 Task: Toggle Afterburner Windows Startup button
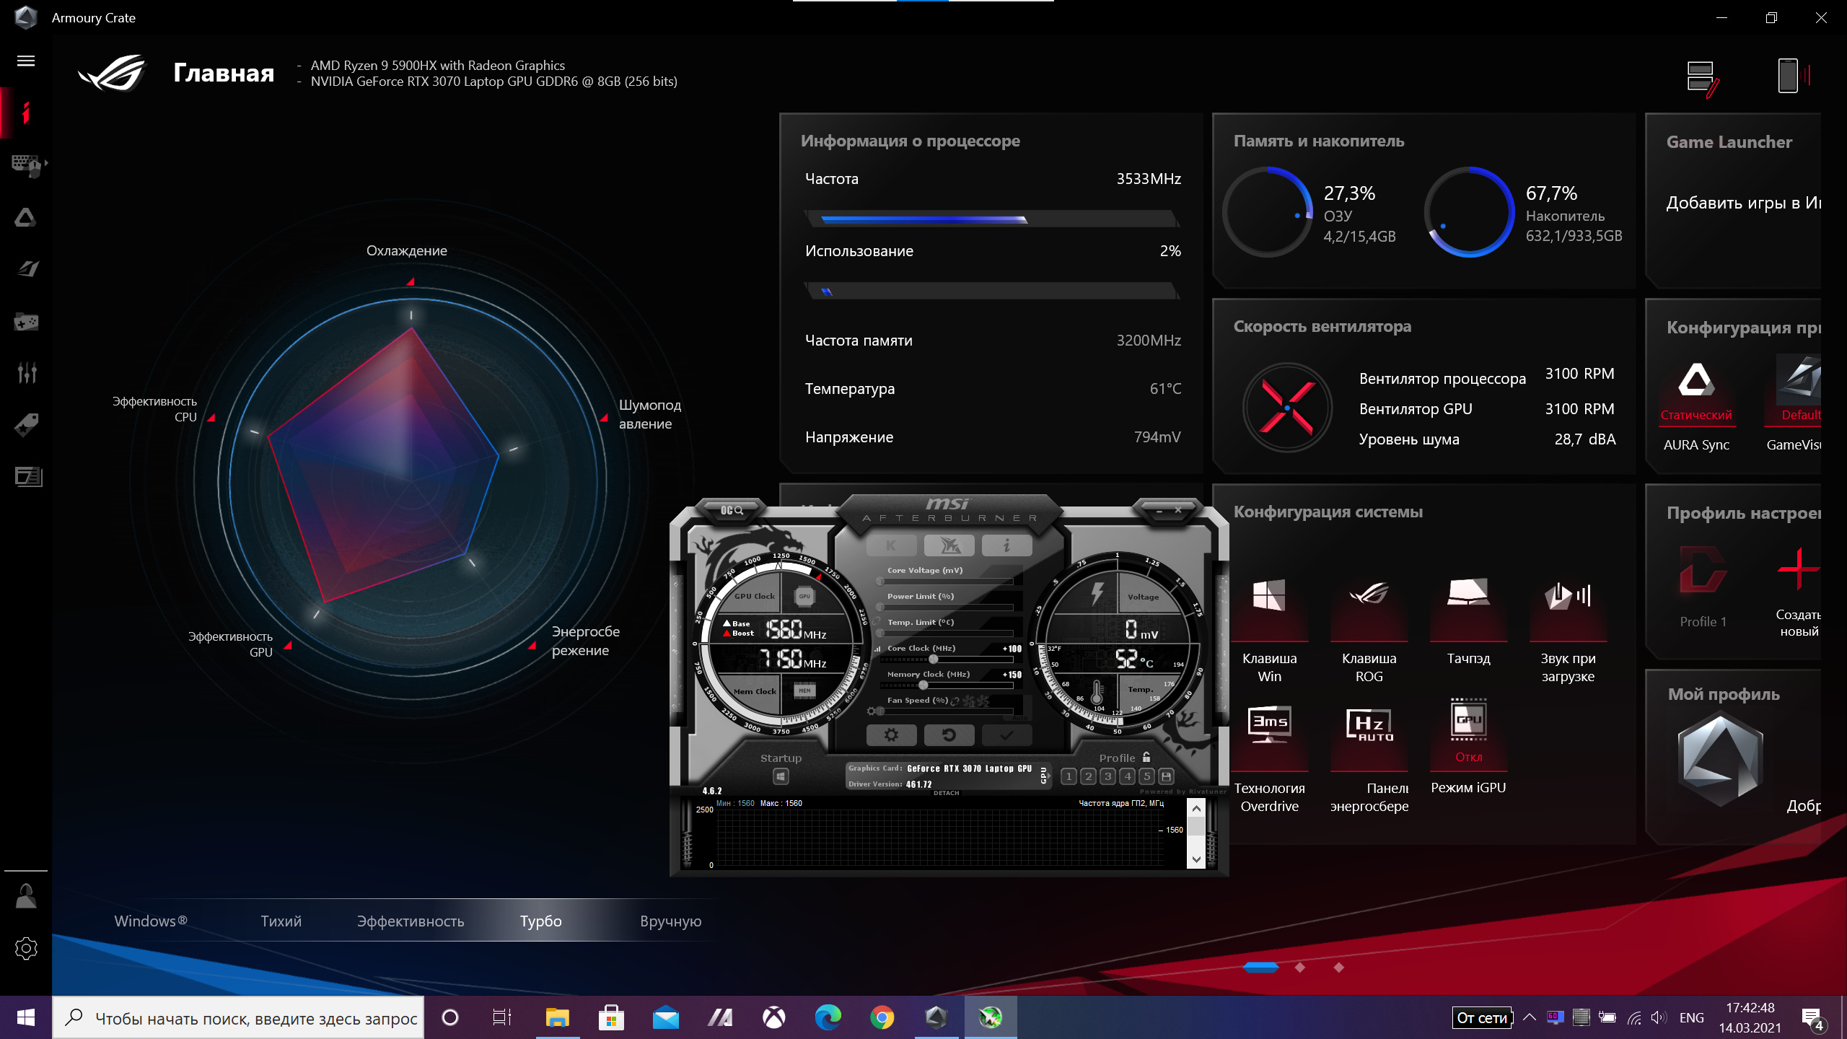pyautogui.click(x=781, y=776)
